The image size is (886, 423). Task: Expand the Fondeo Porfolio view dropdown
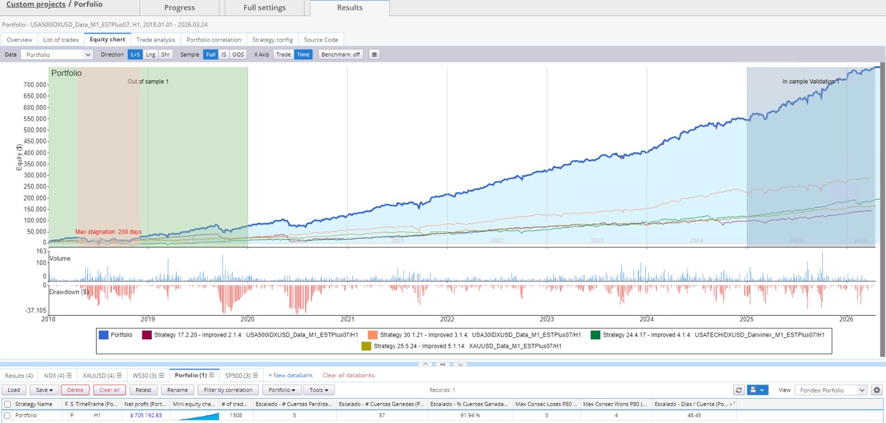[x=831, y=390]
